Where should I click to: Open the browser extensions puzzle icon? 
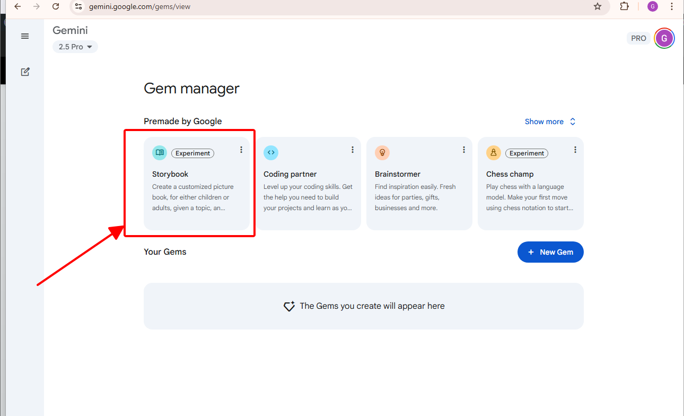click(624, 6)
